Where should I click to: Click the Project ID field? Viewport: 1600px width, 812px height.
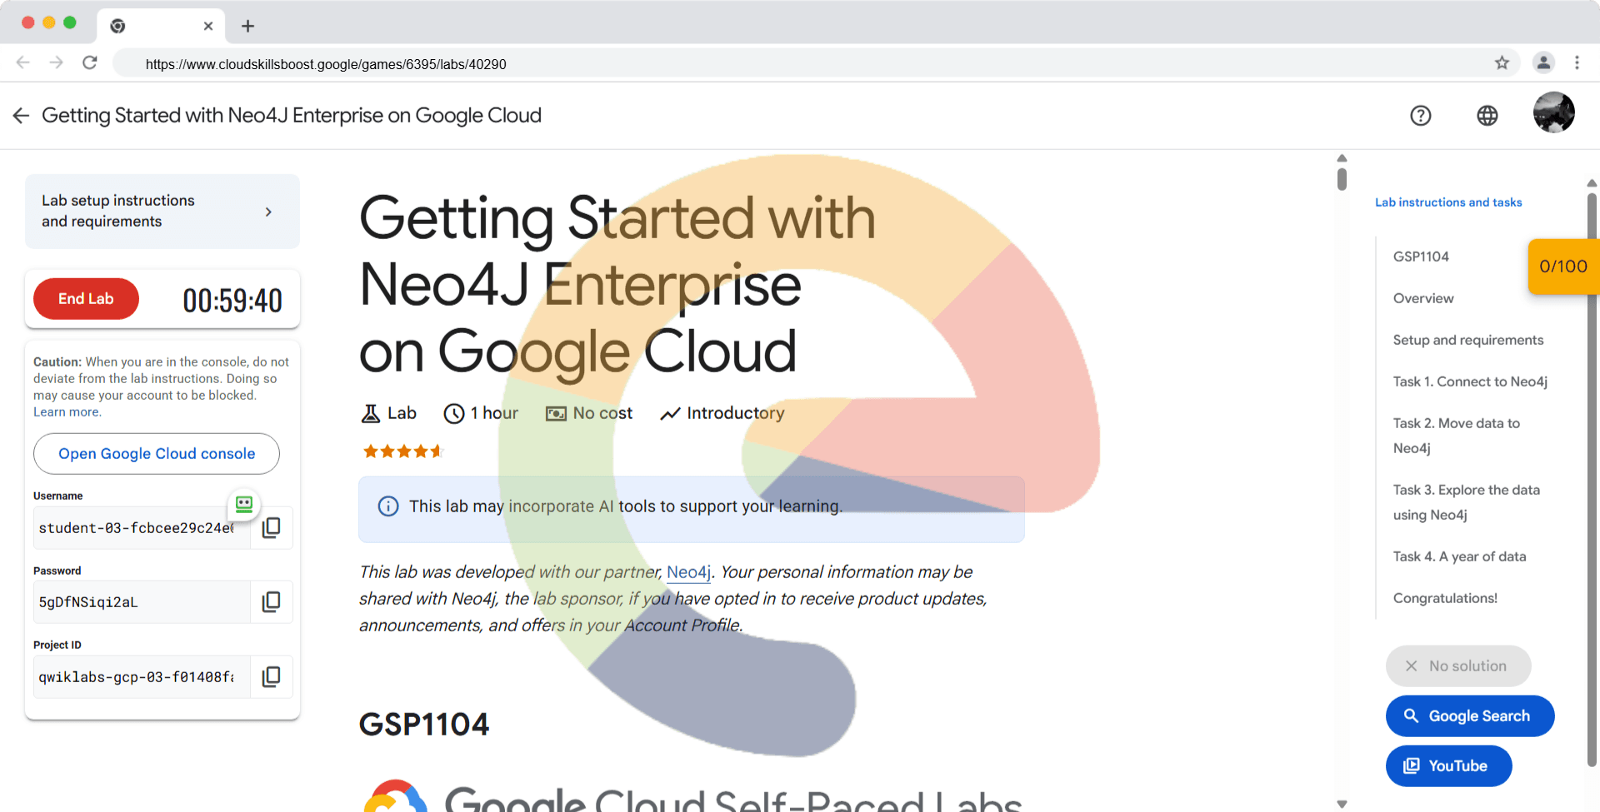coord(142,677)
